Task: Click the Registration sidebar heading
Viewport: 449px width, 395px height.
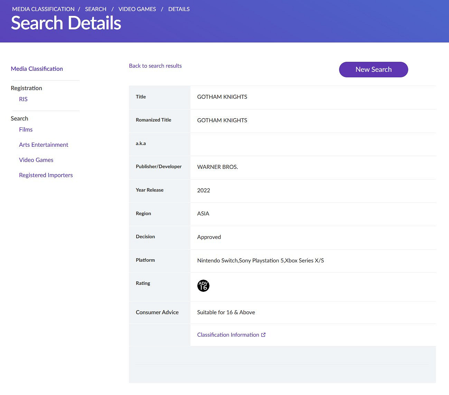Action: click(x=27, y=88)
